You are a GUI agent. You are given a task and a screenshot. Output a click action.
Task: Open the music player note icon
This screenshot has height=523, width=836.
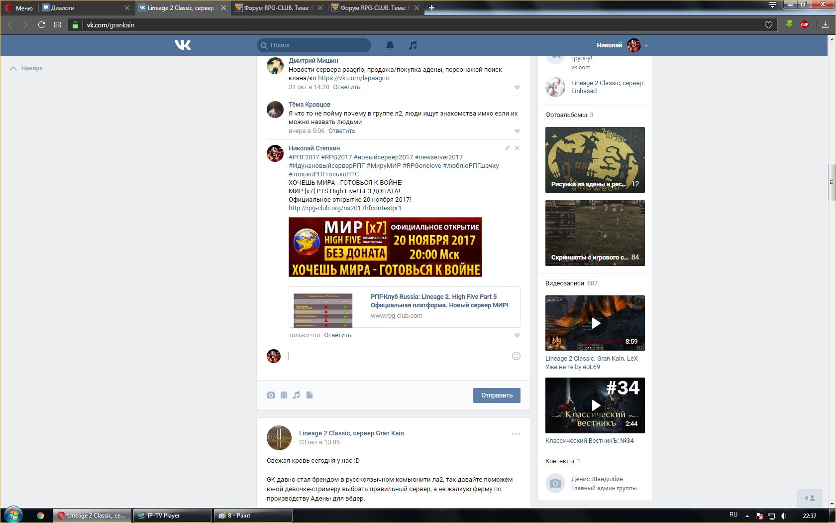(413, 45)
